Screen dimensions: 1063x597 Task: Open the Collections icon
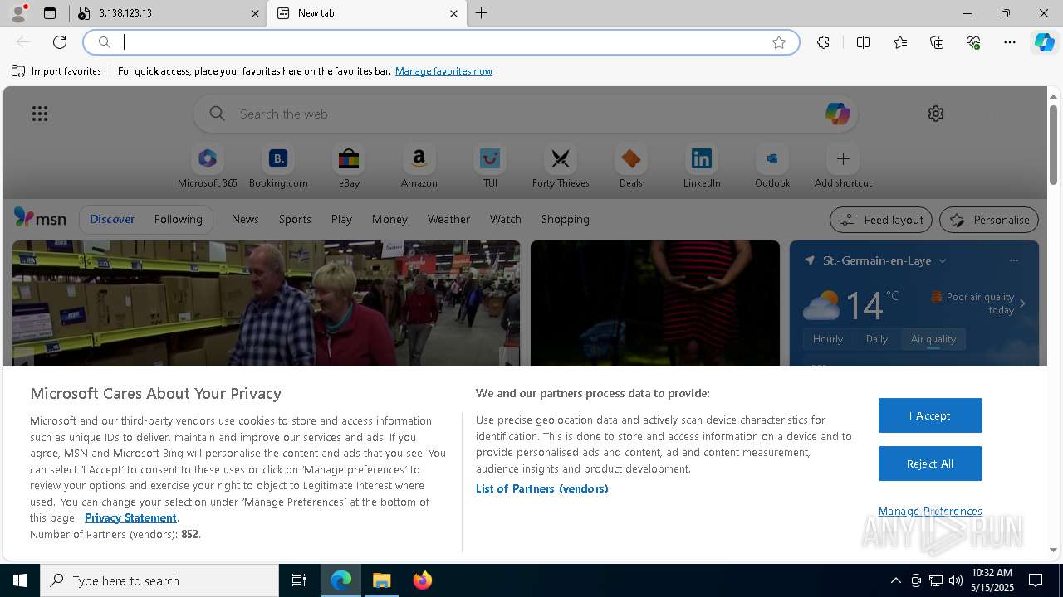[937, 42]
